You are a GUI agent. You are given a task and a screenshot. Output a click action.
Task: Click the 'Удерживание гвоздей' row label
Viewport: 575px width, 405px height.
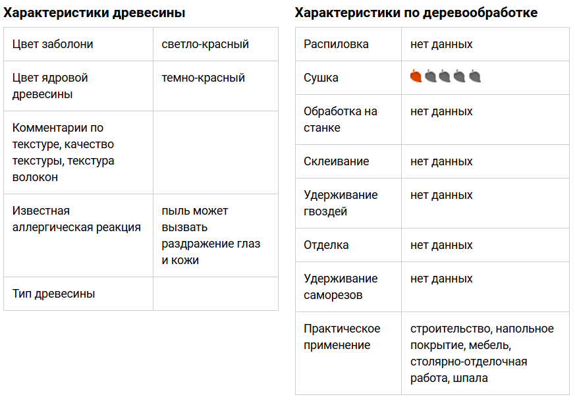click(x=341, y=203)
